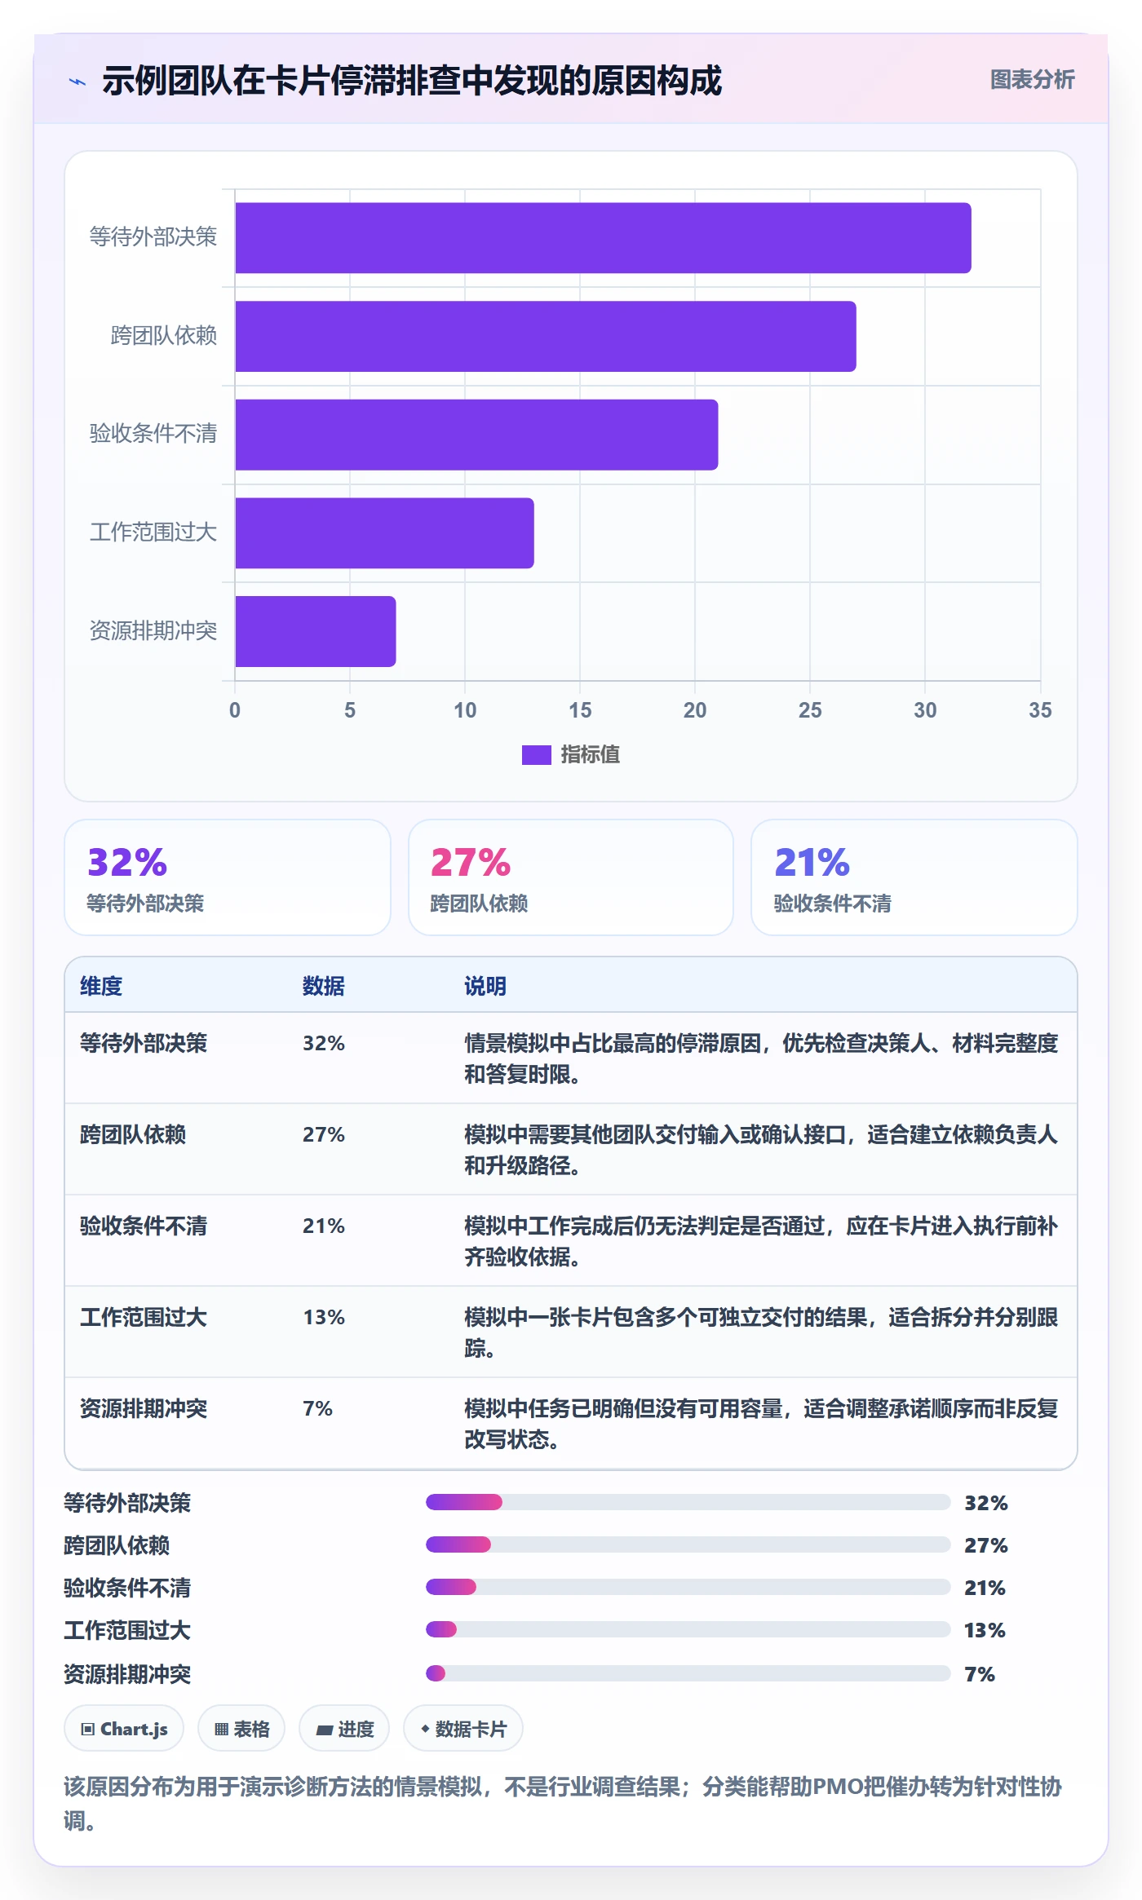Select the 21% 验收条件不清 data card

click(x=914, y=877)
